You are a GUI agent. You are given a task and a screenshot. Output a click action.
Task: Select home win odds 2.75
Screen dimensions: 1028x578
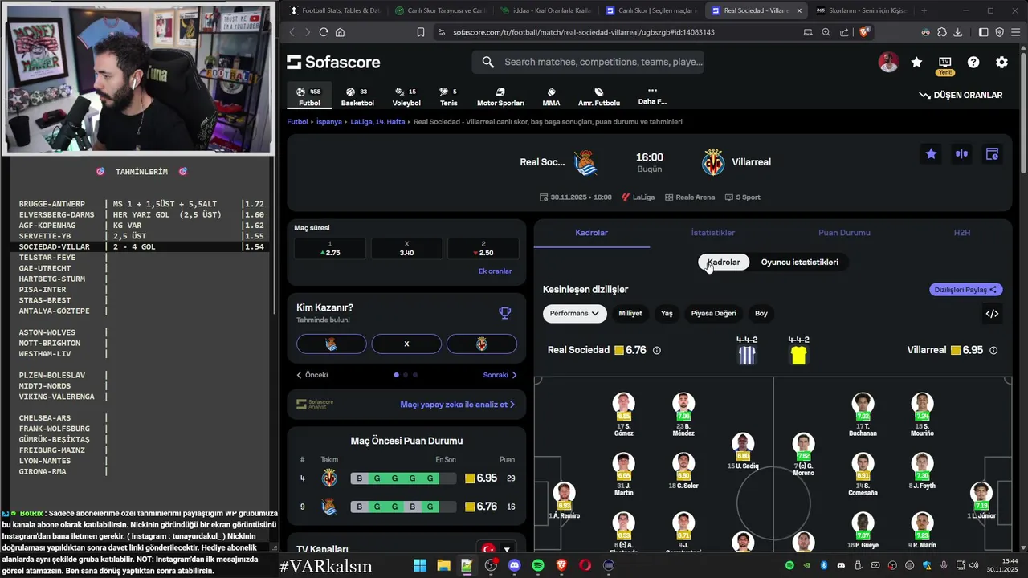click(x=330, y=249)
